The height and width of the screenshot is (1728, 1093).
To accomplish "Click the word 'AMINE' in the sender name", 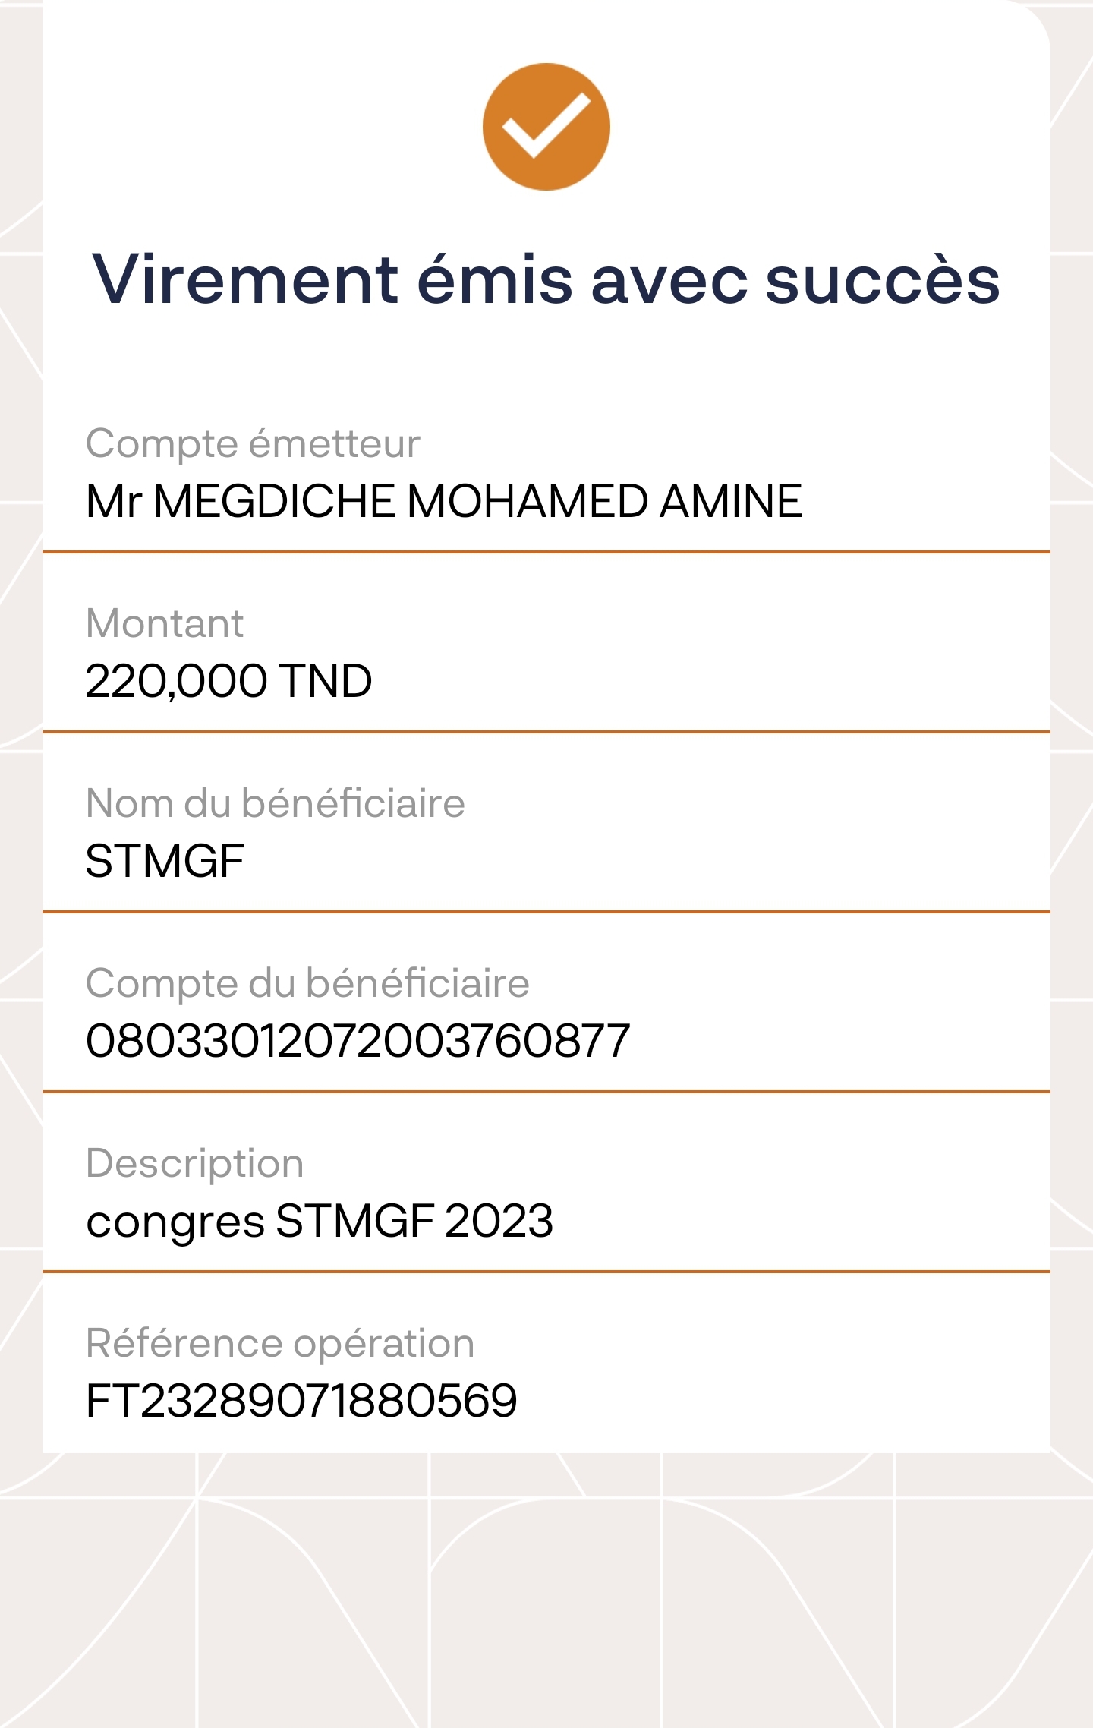I will (x=731, y=501).
